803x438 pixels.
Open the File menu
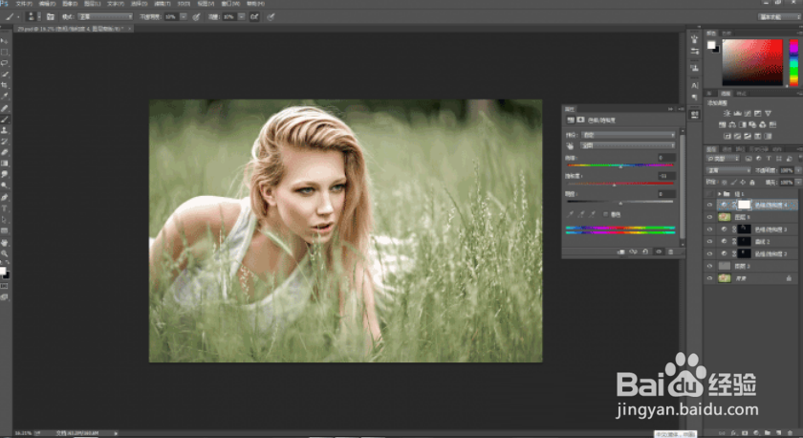click(x=24, y=4)
